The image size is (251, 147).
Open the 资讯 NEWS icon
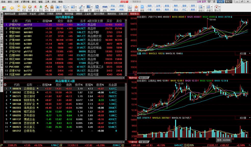105,8
